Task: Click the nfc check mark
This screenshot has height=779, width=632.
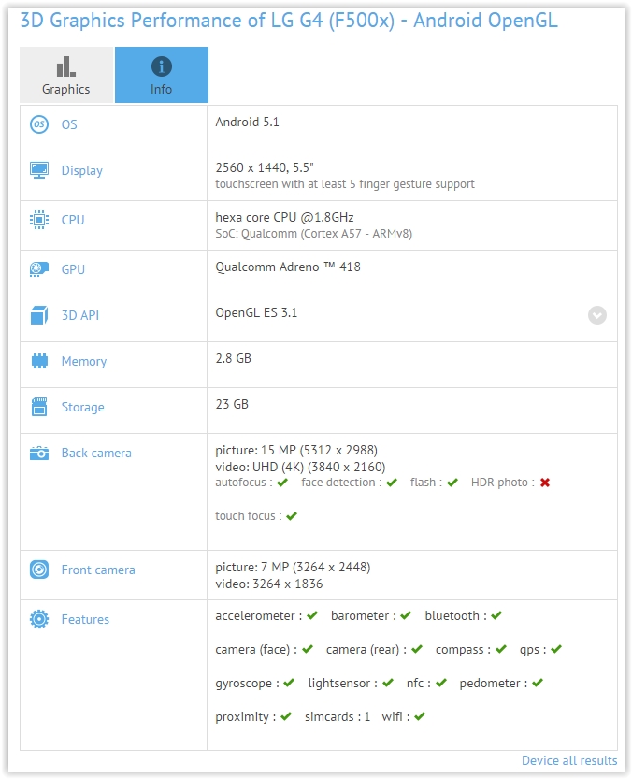Action: (x=441, y=683)
